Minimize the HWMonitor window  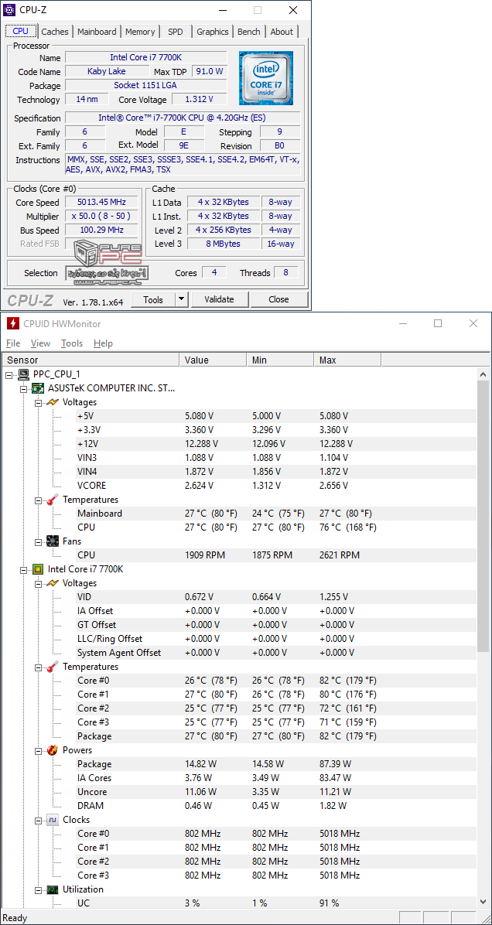pos(403,323)
